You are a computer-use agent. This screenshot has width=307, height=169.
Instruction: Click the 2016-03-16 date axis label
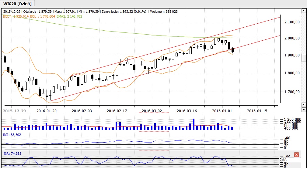point(187,111)
